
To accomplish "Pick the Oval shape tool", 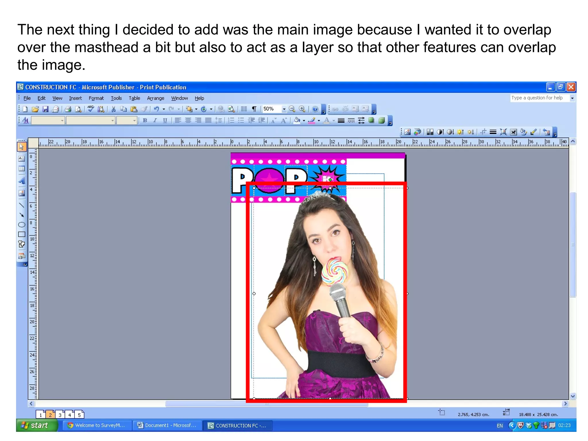I will point(22,225).
